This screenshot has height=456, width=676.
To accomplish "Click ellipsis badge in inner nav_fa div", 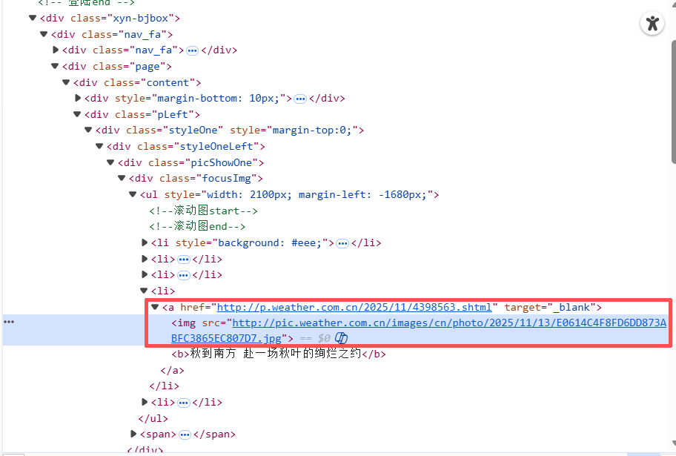I will point(192,51).
